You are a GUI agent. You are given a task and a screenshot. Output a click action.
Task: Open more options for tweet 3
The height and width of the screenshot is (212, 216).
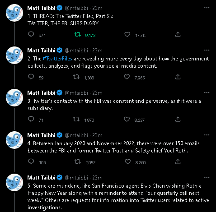pyautogui.click(x=207, y=92)
